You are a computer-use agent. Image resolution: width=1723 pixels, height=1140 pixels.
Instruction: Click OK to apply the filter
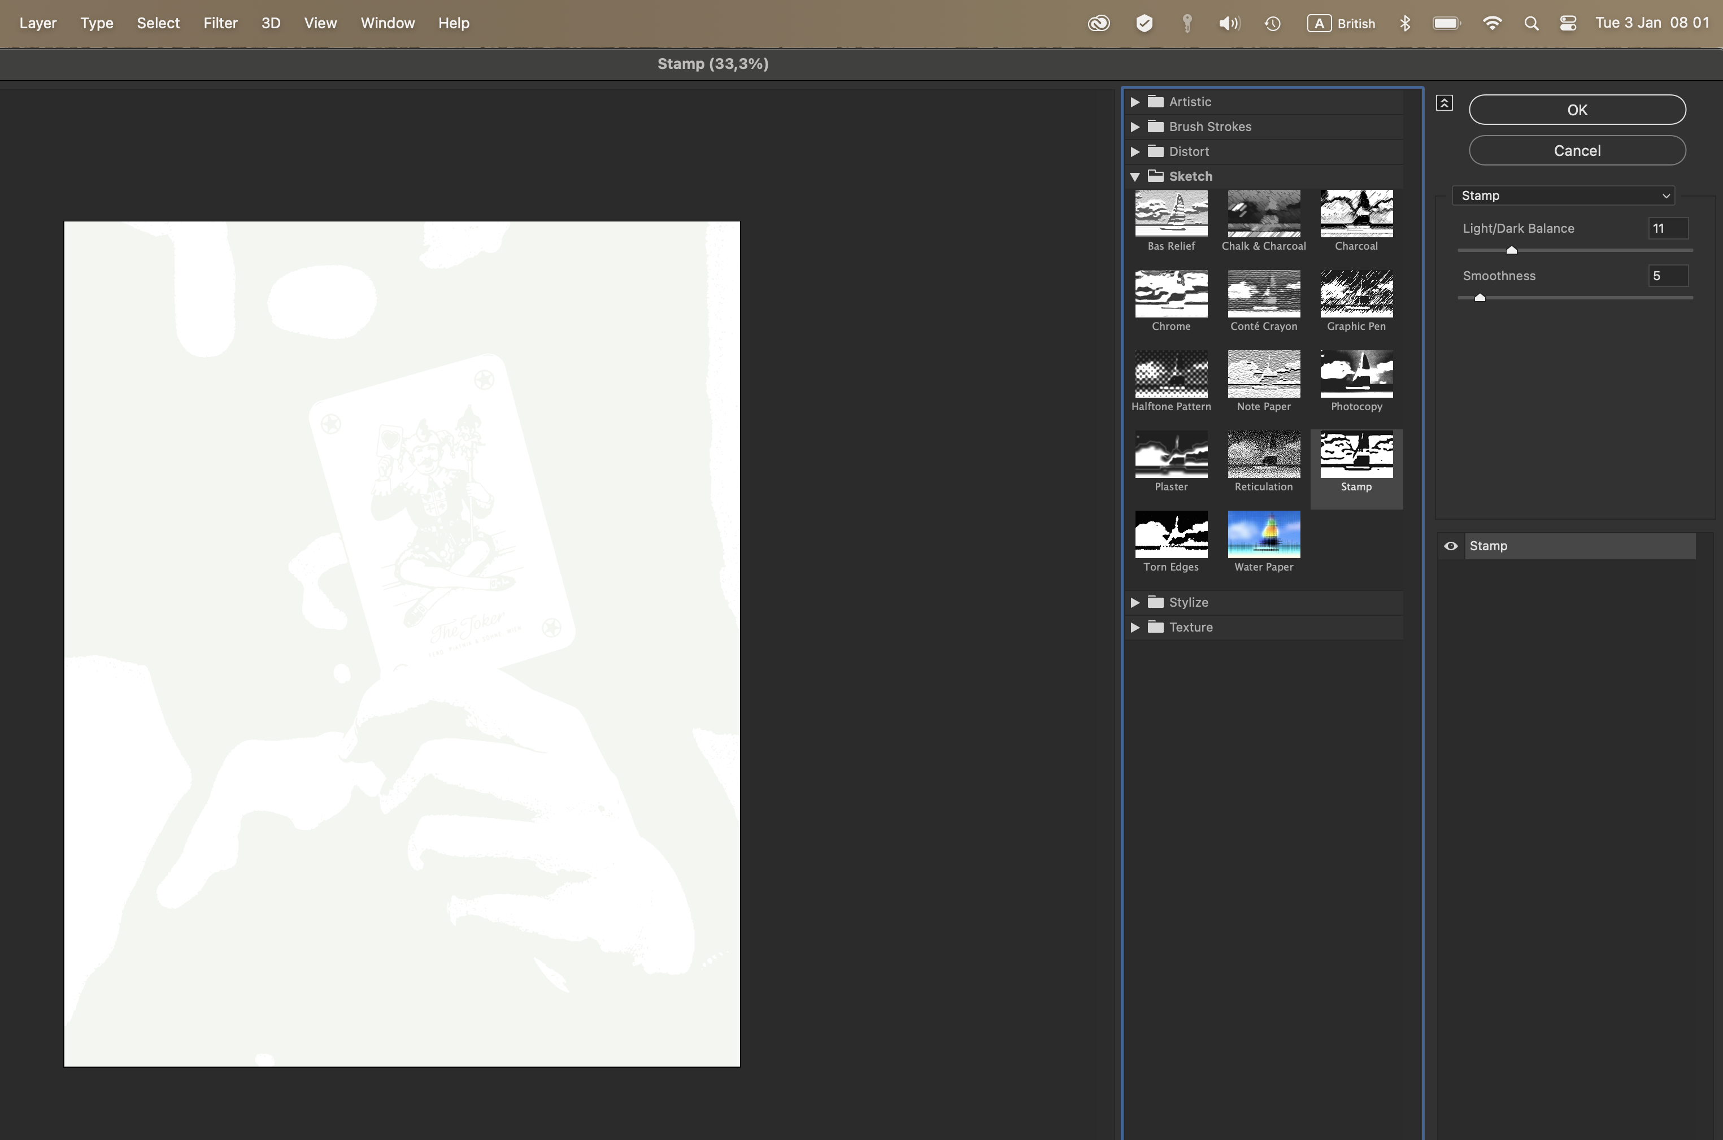[1577, 110]
